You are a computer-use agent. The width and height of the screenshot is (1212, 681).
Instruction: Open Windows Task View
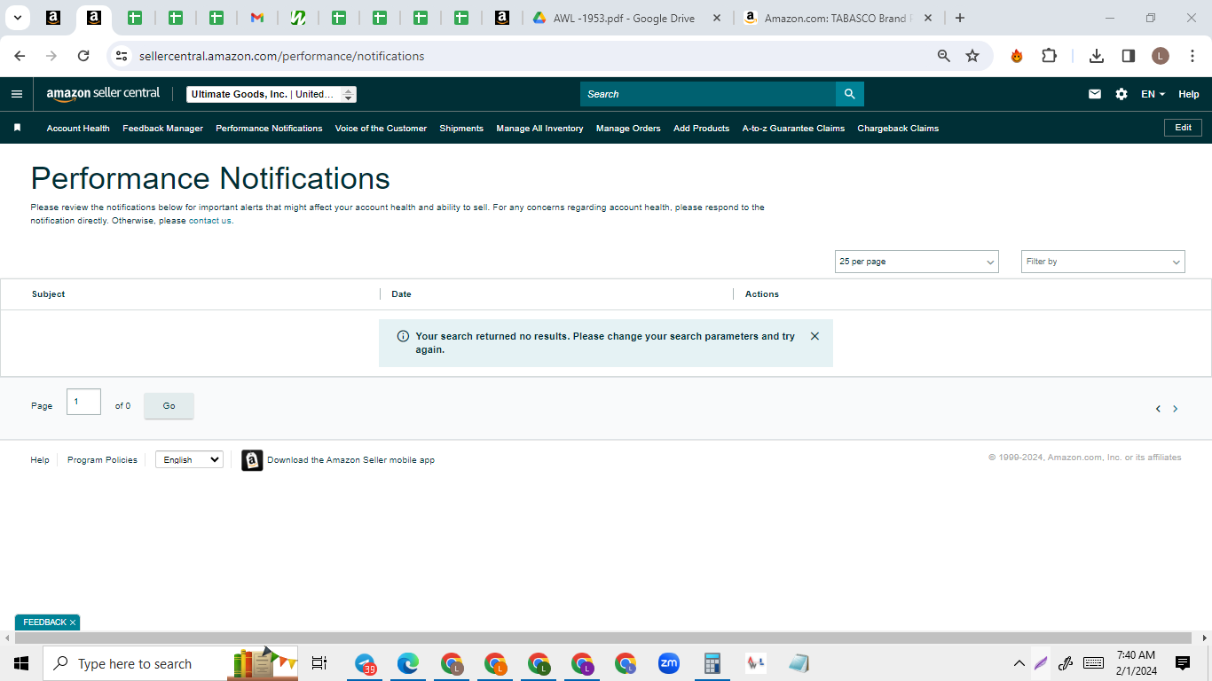tap(319, 663)
